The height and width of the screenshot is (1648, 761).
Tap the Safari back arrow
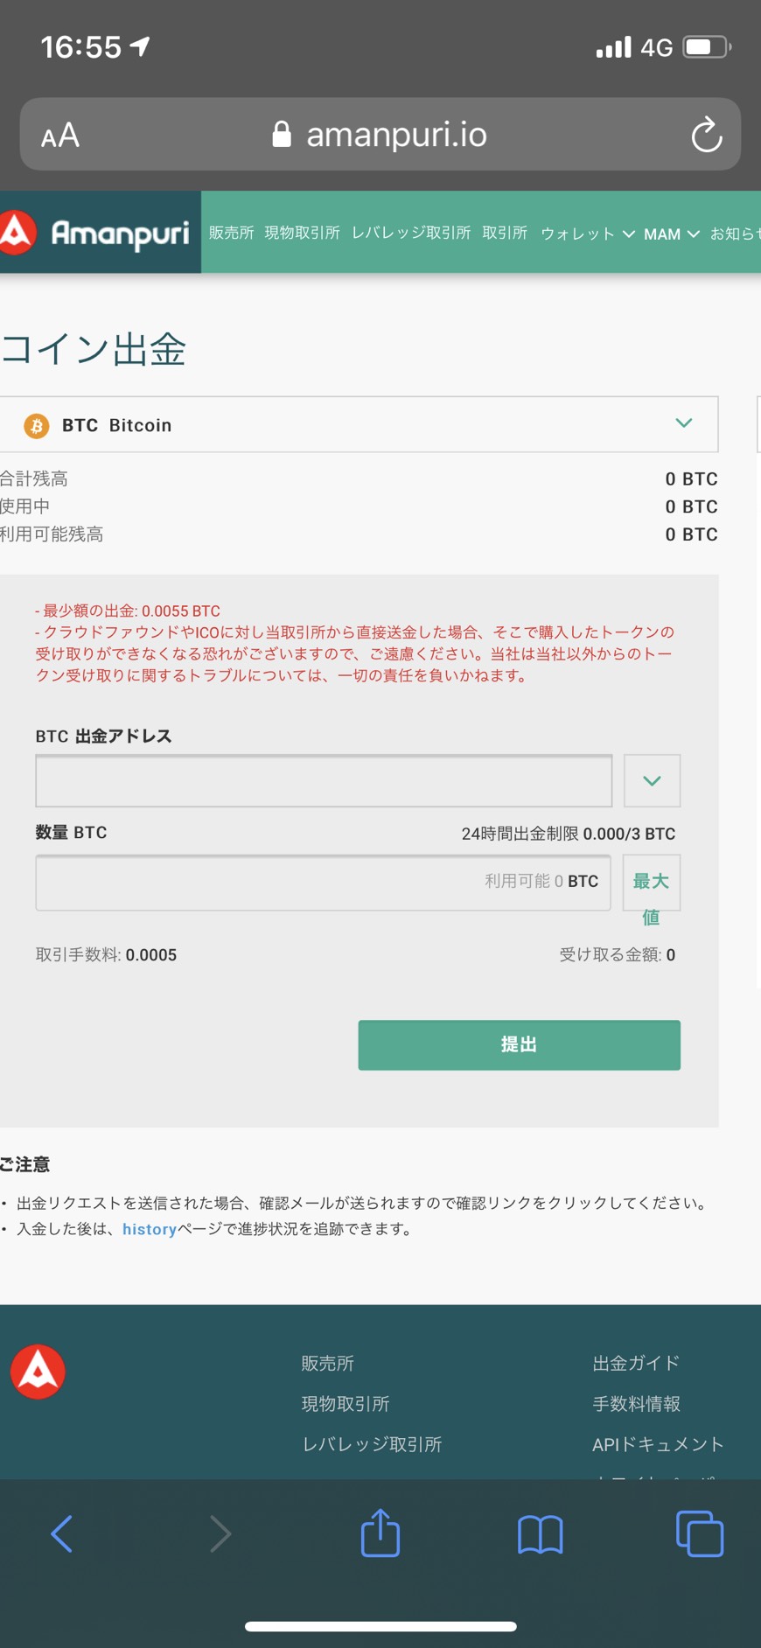click(61, 1533)
